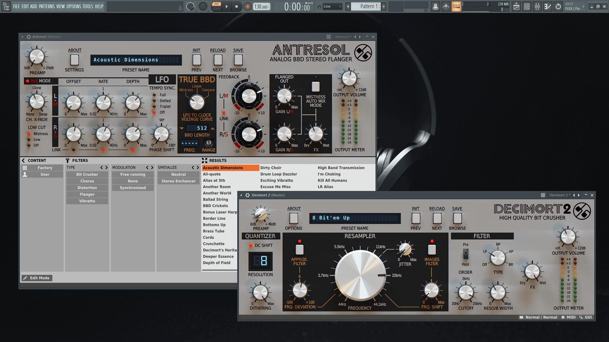This screenshot has height=342, width=609.
Task: Open the TOOLS menu
Action: [x=88, y=6]
